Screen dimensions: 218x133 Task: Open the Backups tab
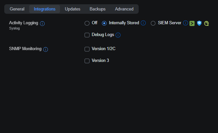click(x=97, y=9)
